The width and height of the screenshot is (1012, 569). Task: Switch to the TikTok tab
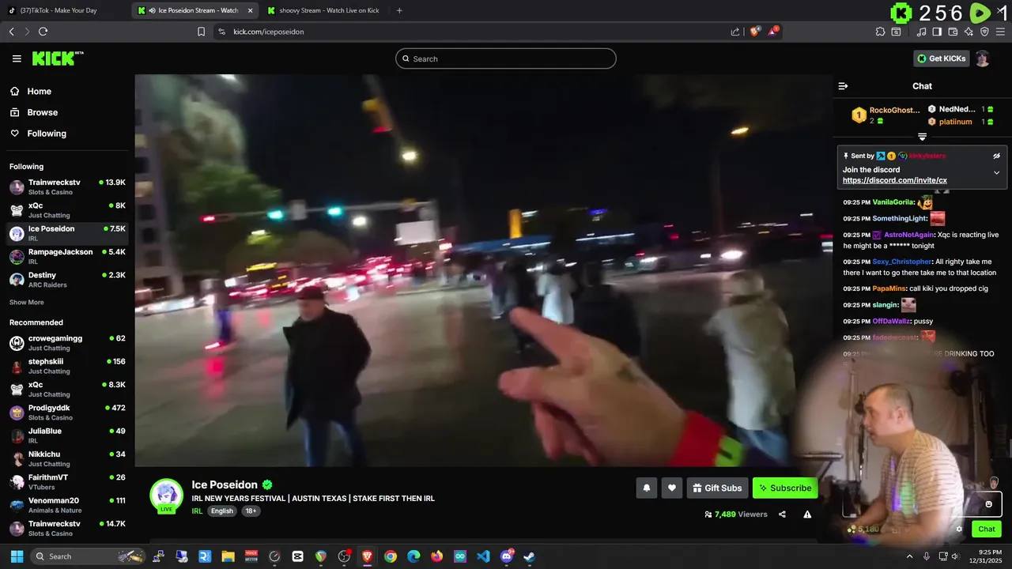tap(64, 10)
